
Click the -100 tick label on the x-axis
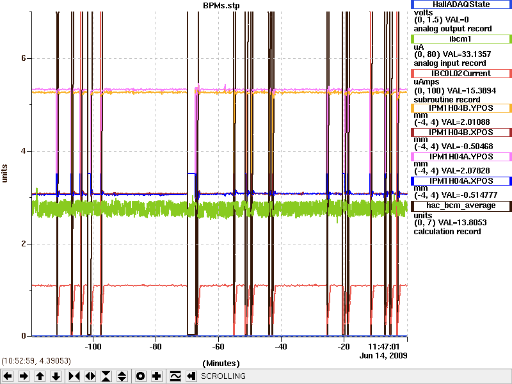click(x=93, y=346)
